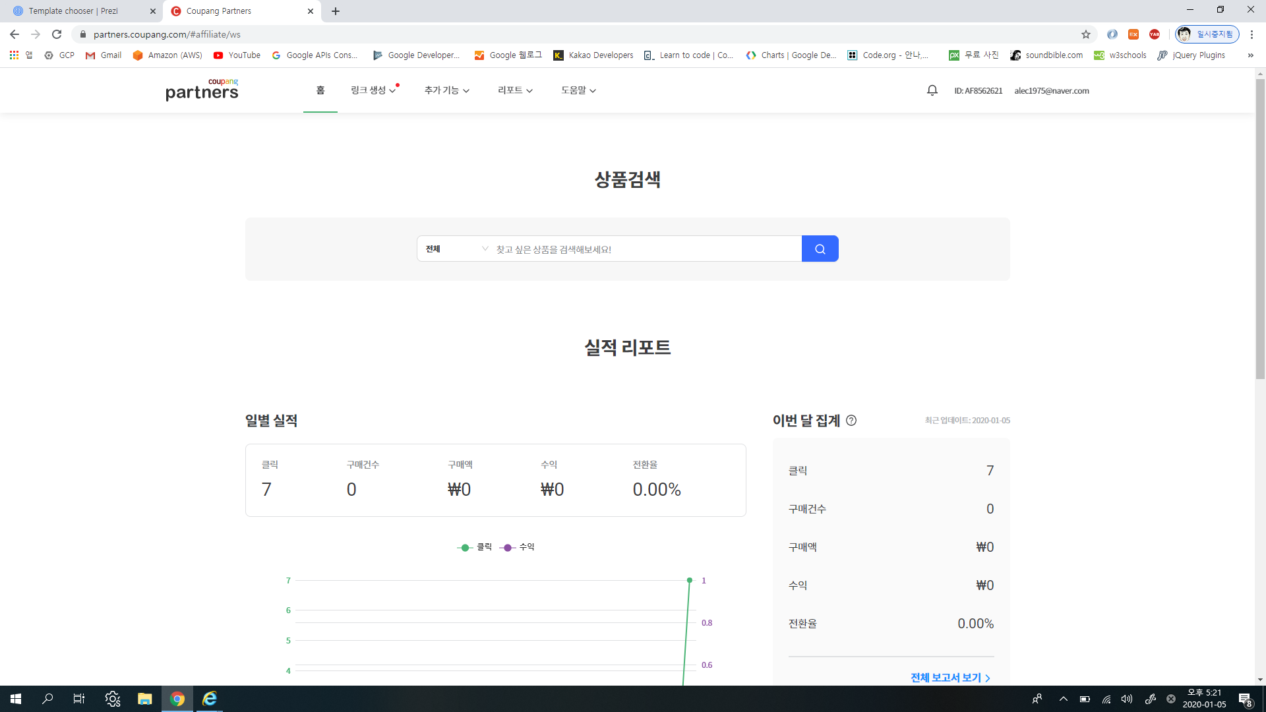Open Internet Explorer from the taskbar
1266x712 pixels.
(210, 699)
